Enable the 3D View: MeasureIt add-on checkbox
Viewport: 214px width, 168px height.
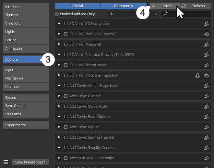66,44
